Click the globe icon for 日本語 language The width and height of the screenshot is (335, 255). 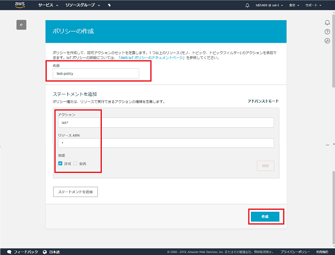[x=45, y=252]
